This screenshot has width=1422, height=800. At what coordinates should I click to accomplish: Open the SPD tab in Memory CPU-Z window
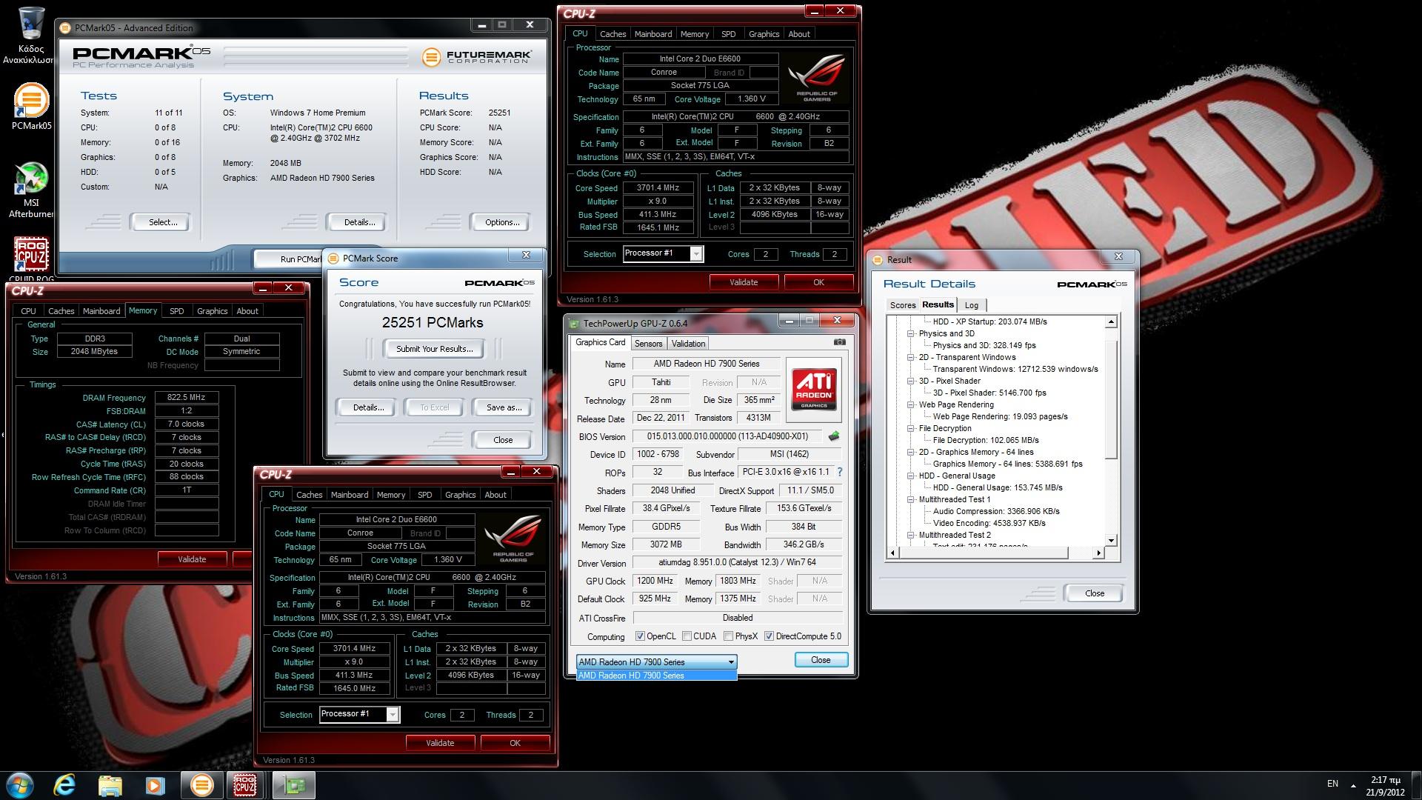pyautogui.click(x=176, y=311)
